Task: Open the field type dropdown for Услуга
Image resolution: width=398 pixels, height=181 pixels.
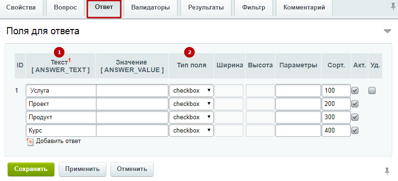Action: click(x=191, y=90)
